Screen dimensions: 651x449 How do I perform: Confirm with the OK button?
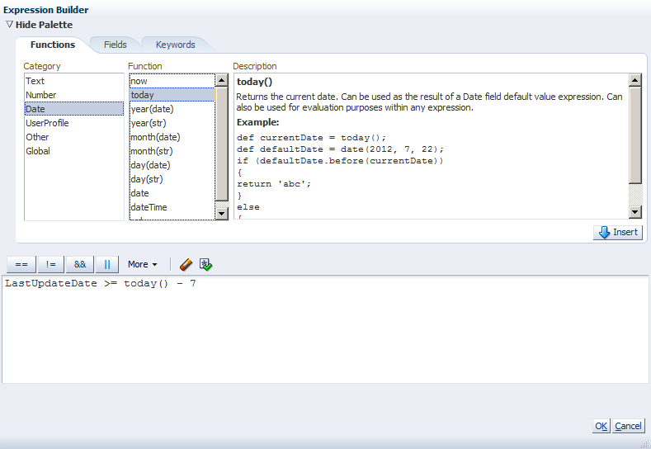(601, 426)
